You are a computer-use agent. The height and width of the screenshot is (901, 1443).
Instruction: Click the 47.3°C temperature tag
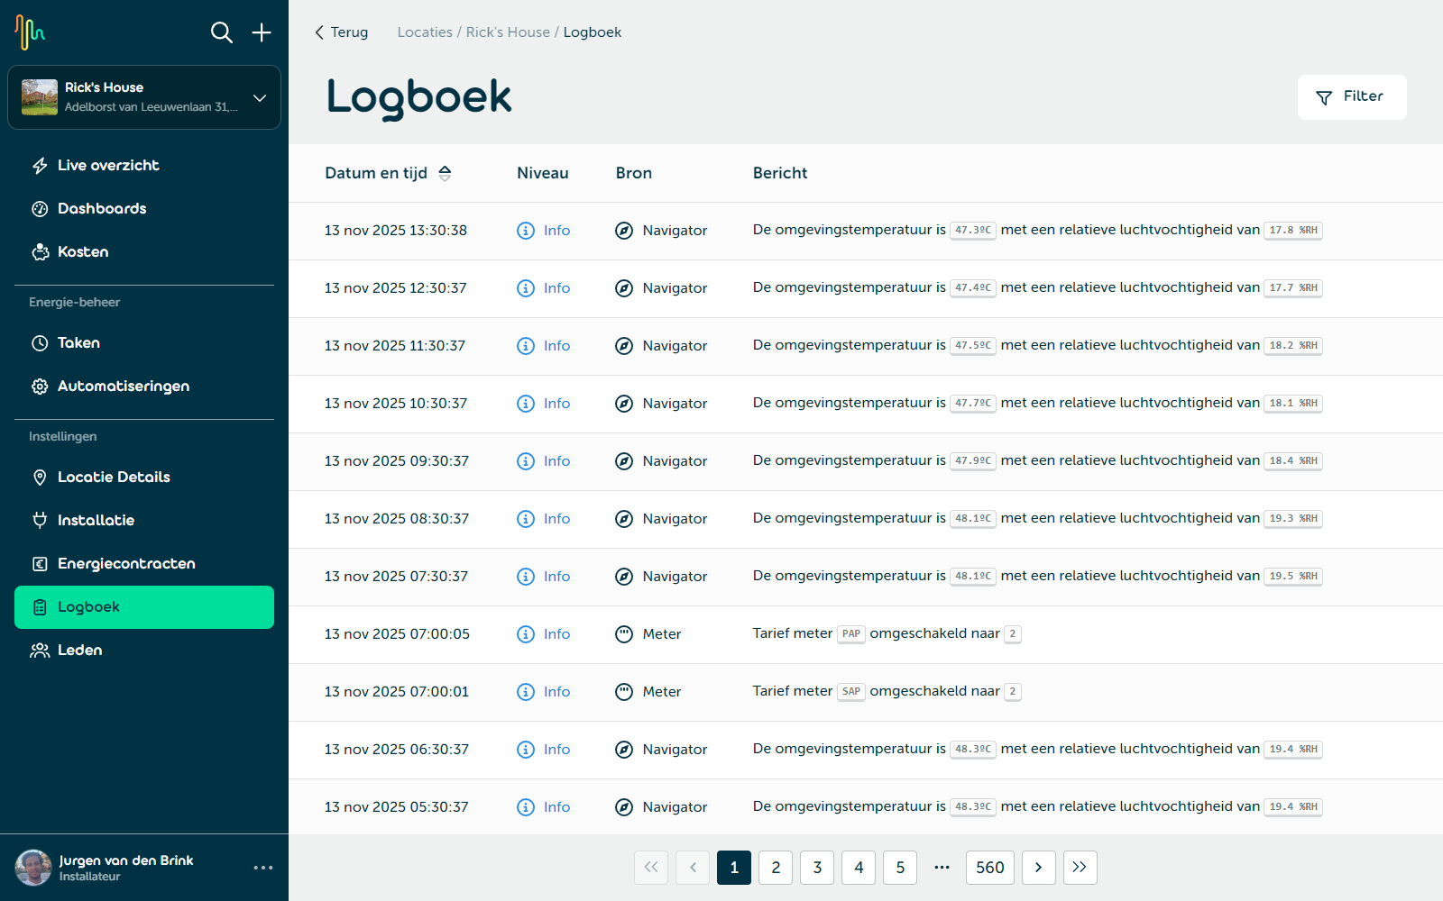tap(973, 231)
